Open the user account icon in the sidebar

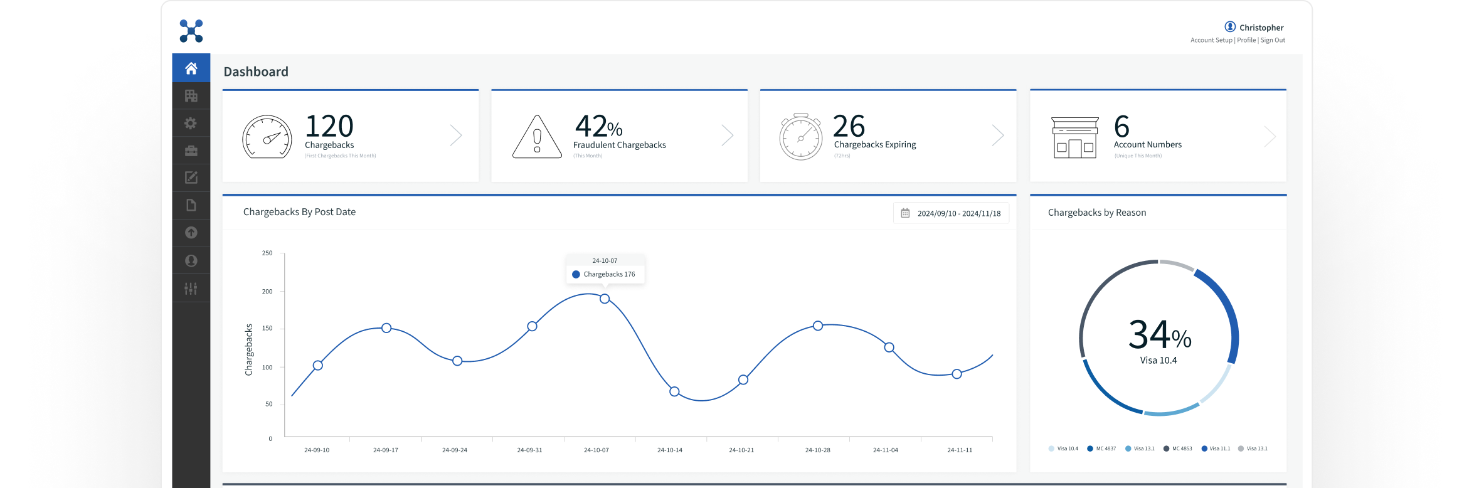pyautogui.click(x=191, y=260)
